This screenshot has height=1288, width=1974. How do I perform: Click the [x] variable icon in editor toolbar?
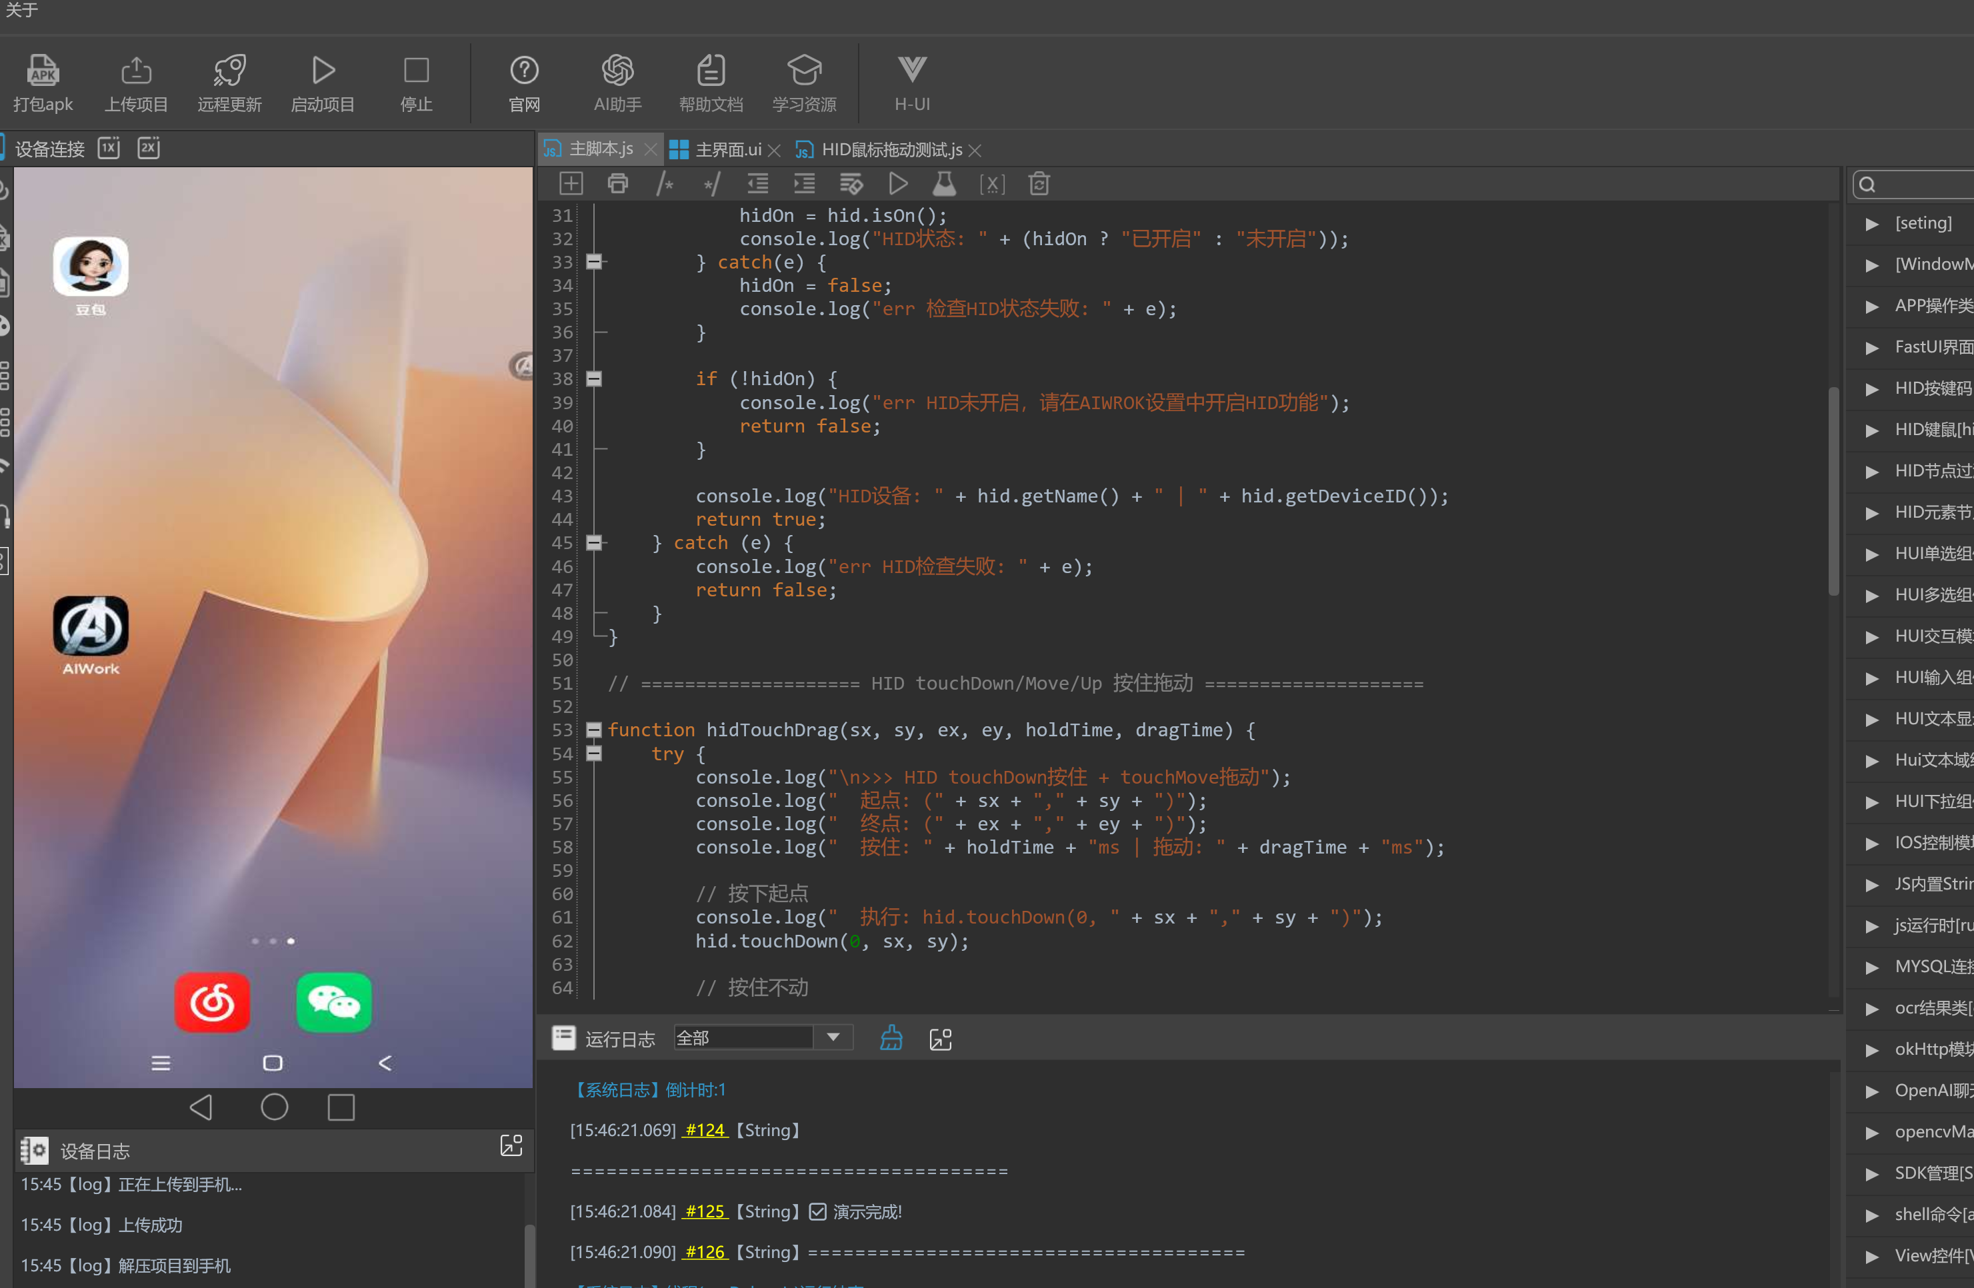[x=992, y=183]
